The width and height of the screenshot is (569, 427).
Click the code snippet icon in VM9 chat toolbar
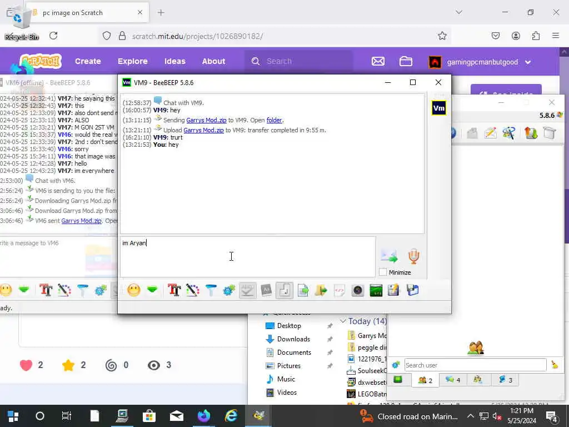pyautogui.click(x=339, y=290)
